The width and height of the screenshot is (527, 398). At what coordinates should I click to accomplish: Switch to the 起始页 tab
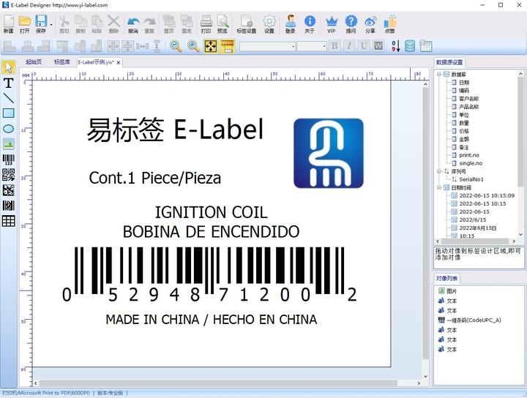pyautogui.click(x=34, y=62)
